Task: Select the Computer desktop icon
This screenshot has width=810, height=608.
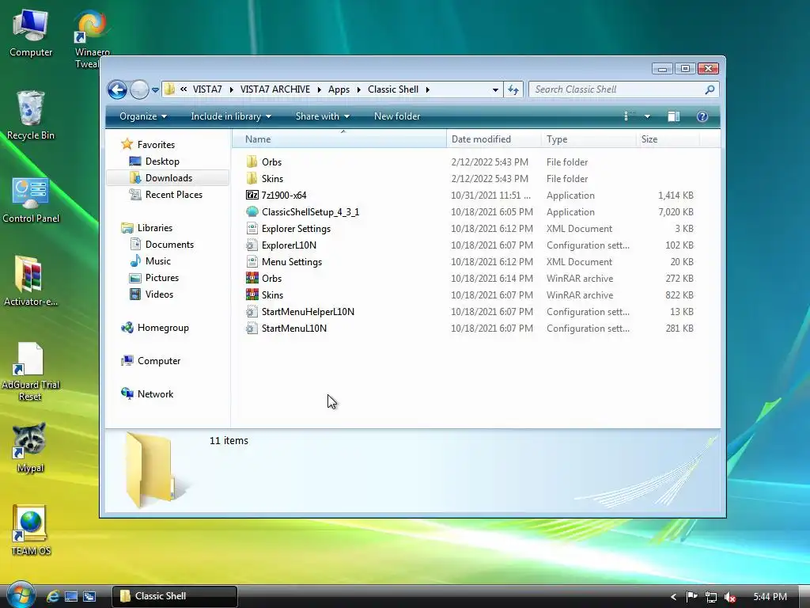Action: (x=31, y=32)
